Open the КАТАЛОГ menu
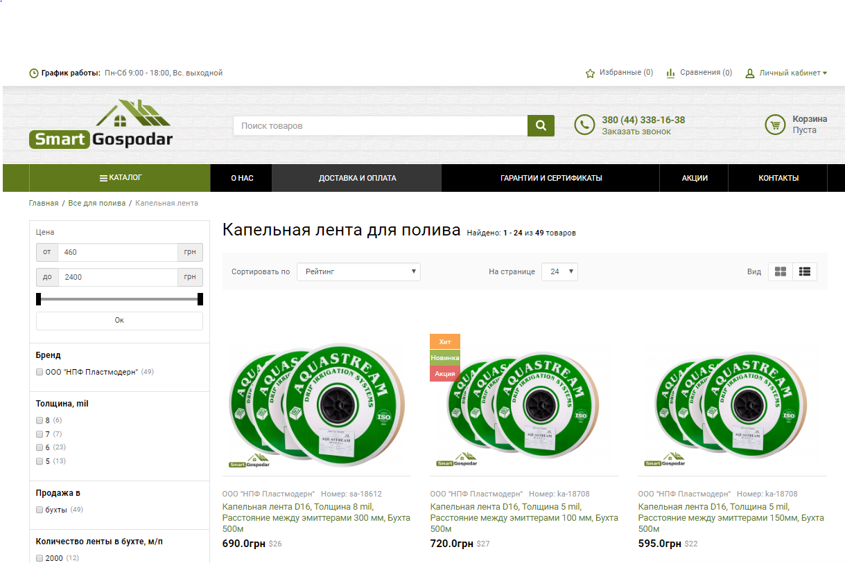This screenshot has width=845, height=563. (x=120, y=178)
